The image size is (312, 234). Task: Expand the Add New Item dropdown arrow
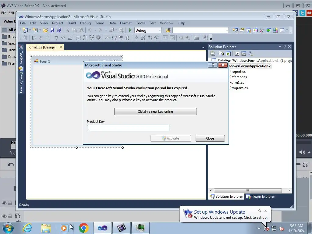pos(40,30)
